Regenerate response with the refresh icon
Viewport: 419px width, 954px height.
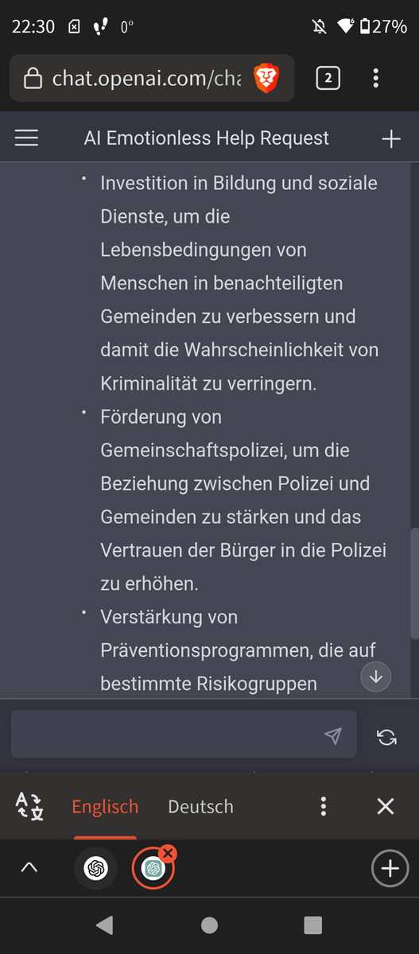pyautogui.click(x=387, y=737)
